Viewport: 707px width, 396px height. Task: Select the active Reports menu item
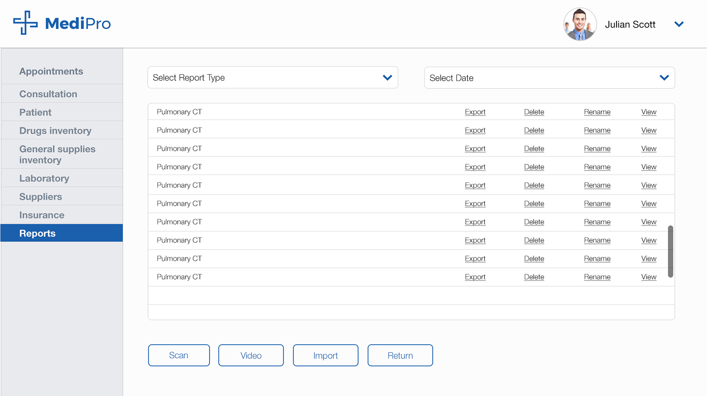click(38, 233)
